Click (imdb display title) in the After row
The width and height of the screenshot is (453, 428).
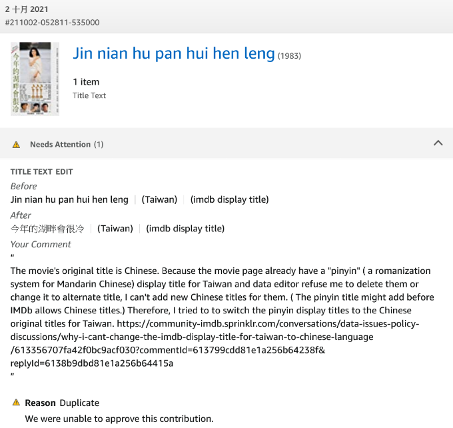tap(185, 229)
